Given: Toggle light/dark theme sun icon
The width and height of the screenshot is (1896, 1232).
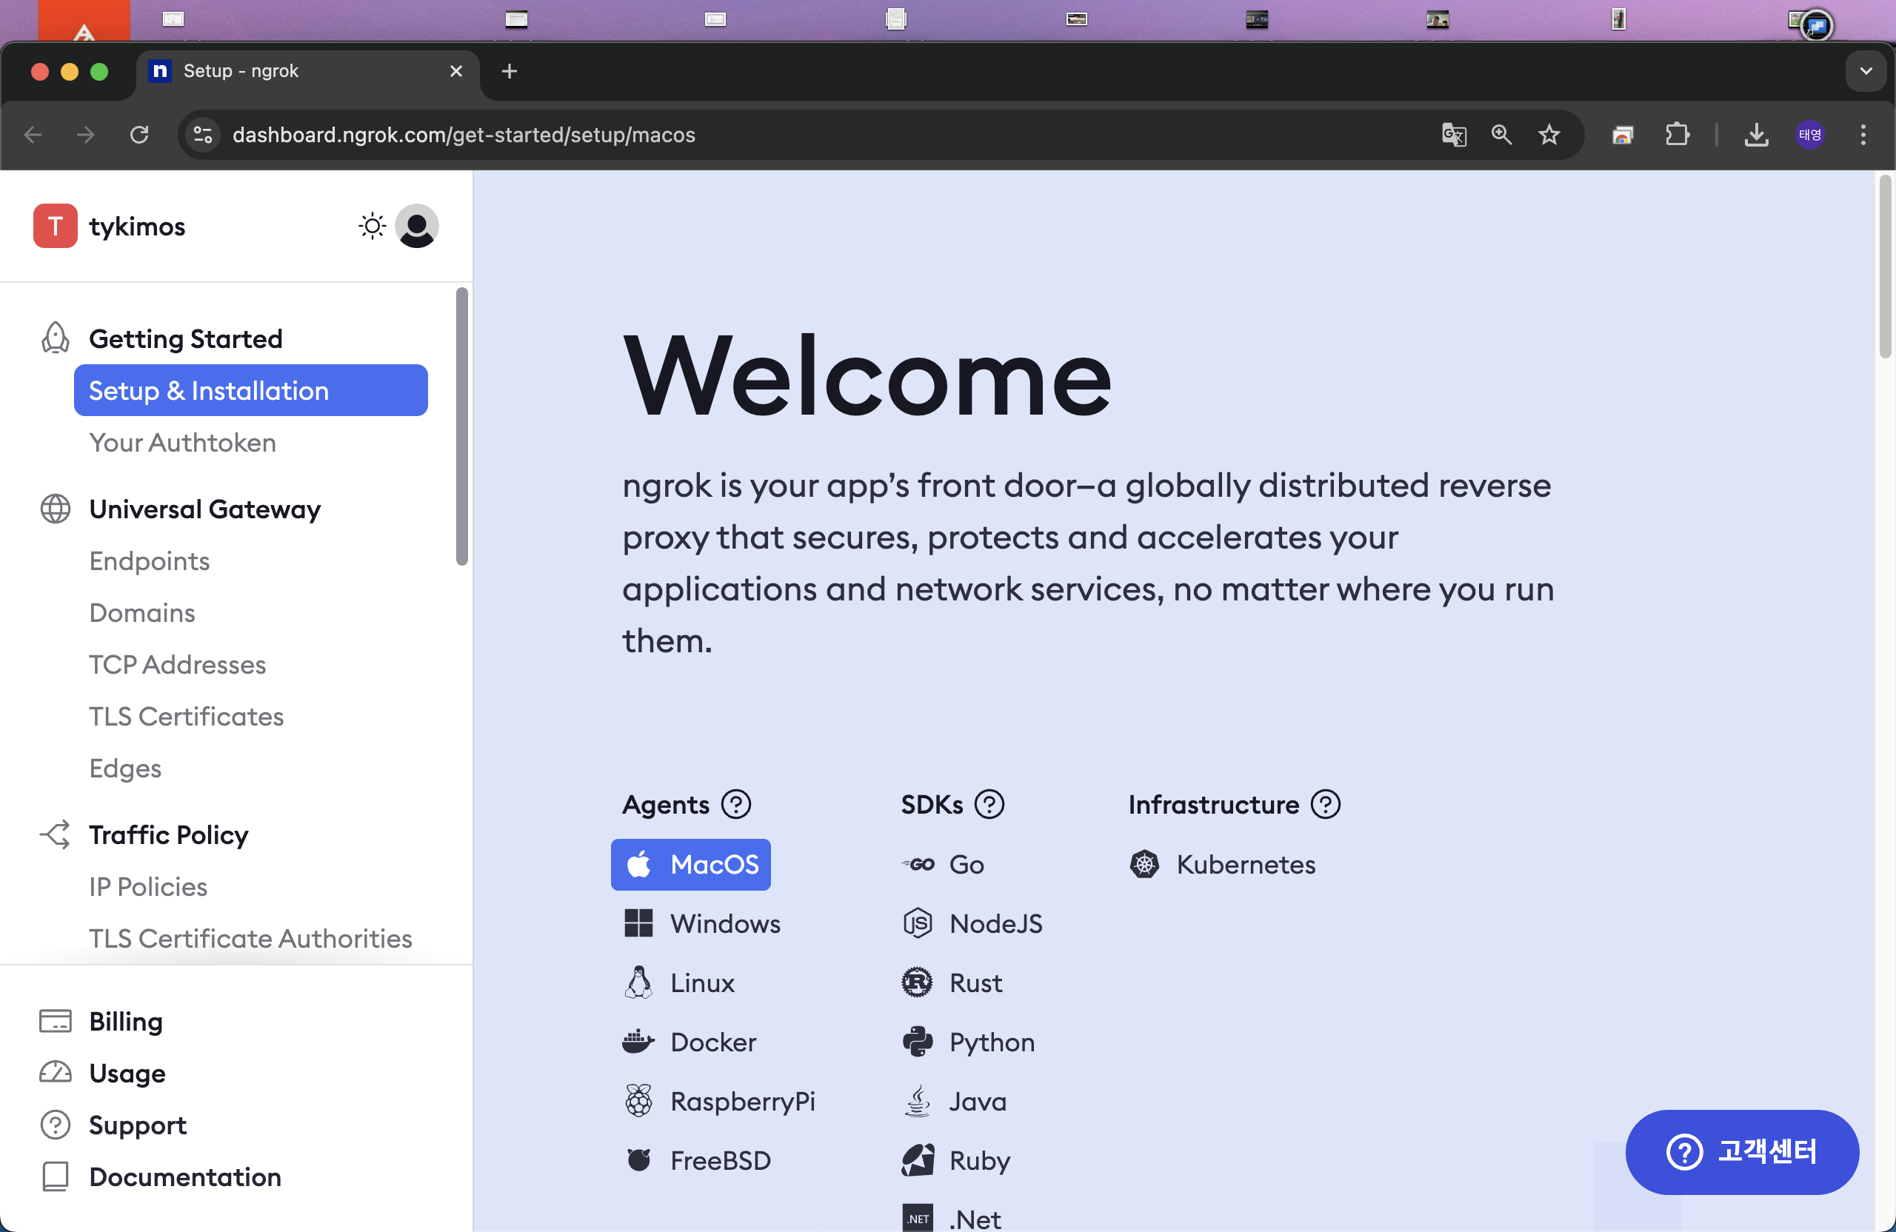Looking at the screenshot, I should coord(372,226).
